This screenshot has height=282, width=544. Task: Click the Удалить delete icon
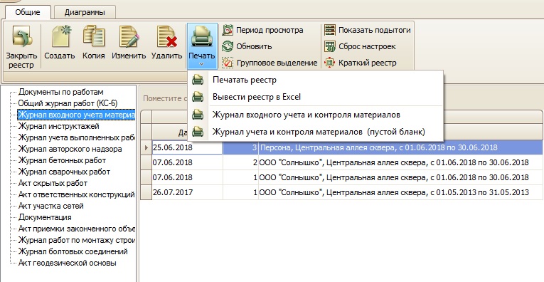(x=167, y=36)
